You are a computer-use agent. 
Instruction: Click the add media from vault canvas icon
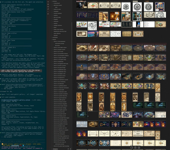[x=139, y=148]
